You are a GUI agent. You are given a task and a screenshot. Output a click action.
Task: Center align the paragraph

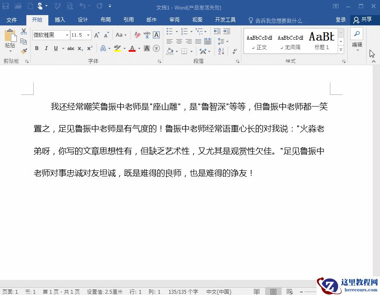pos(179,41)
